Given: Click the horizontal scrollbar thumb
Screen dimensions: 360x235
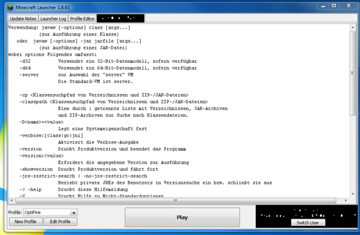Looking at the screenshot, I should click(x=176, y=201).
